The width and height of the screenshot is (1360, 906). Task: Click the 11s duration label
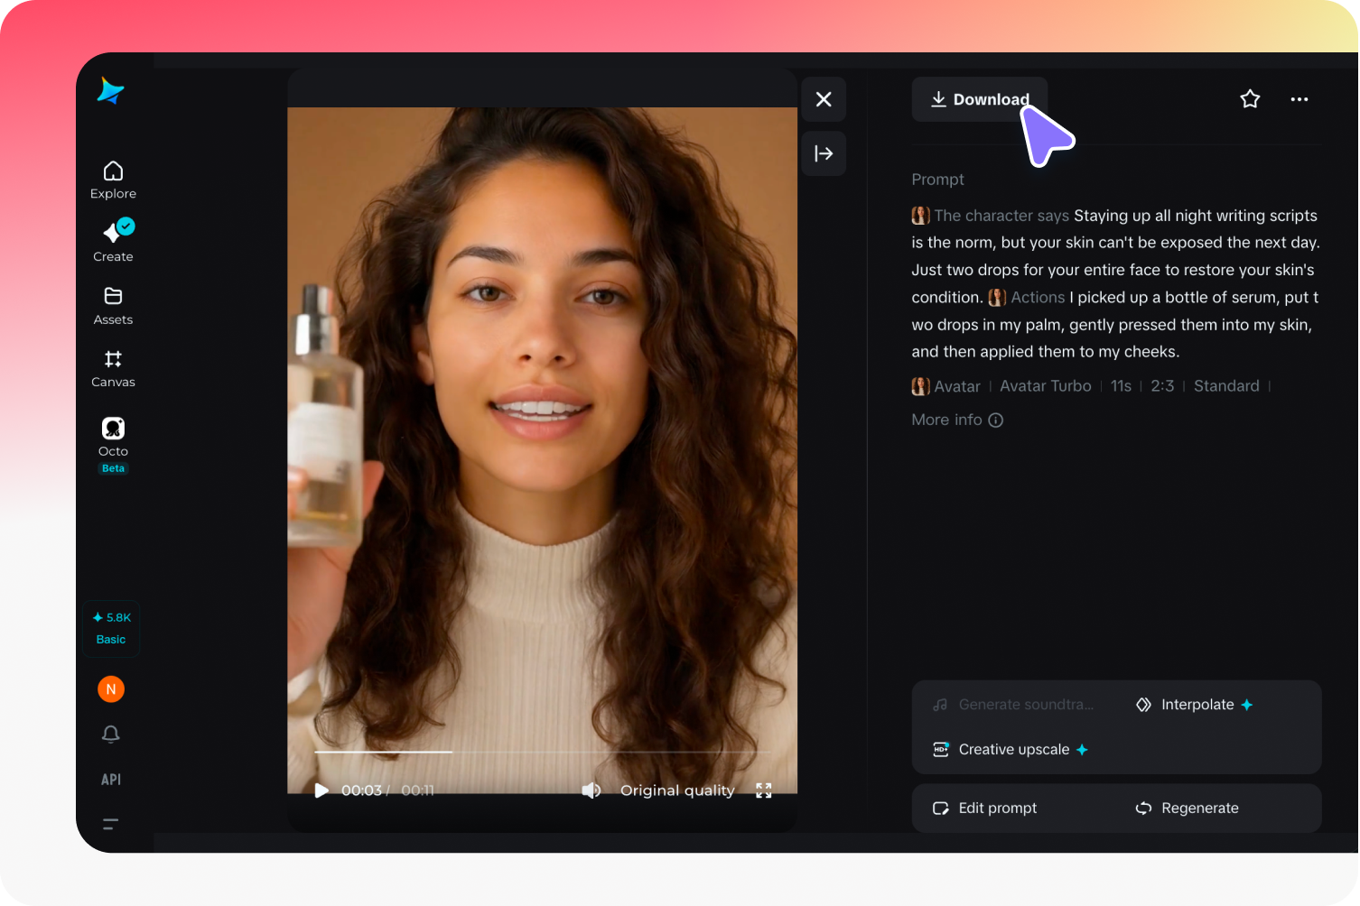(x=1121, y=386)
